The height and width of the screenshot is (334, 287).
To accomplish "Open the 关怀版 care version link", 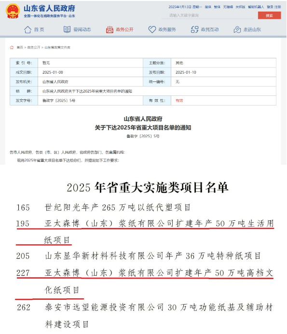I will [x=240, y=7].
